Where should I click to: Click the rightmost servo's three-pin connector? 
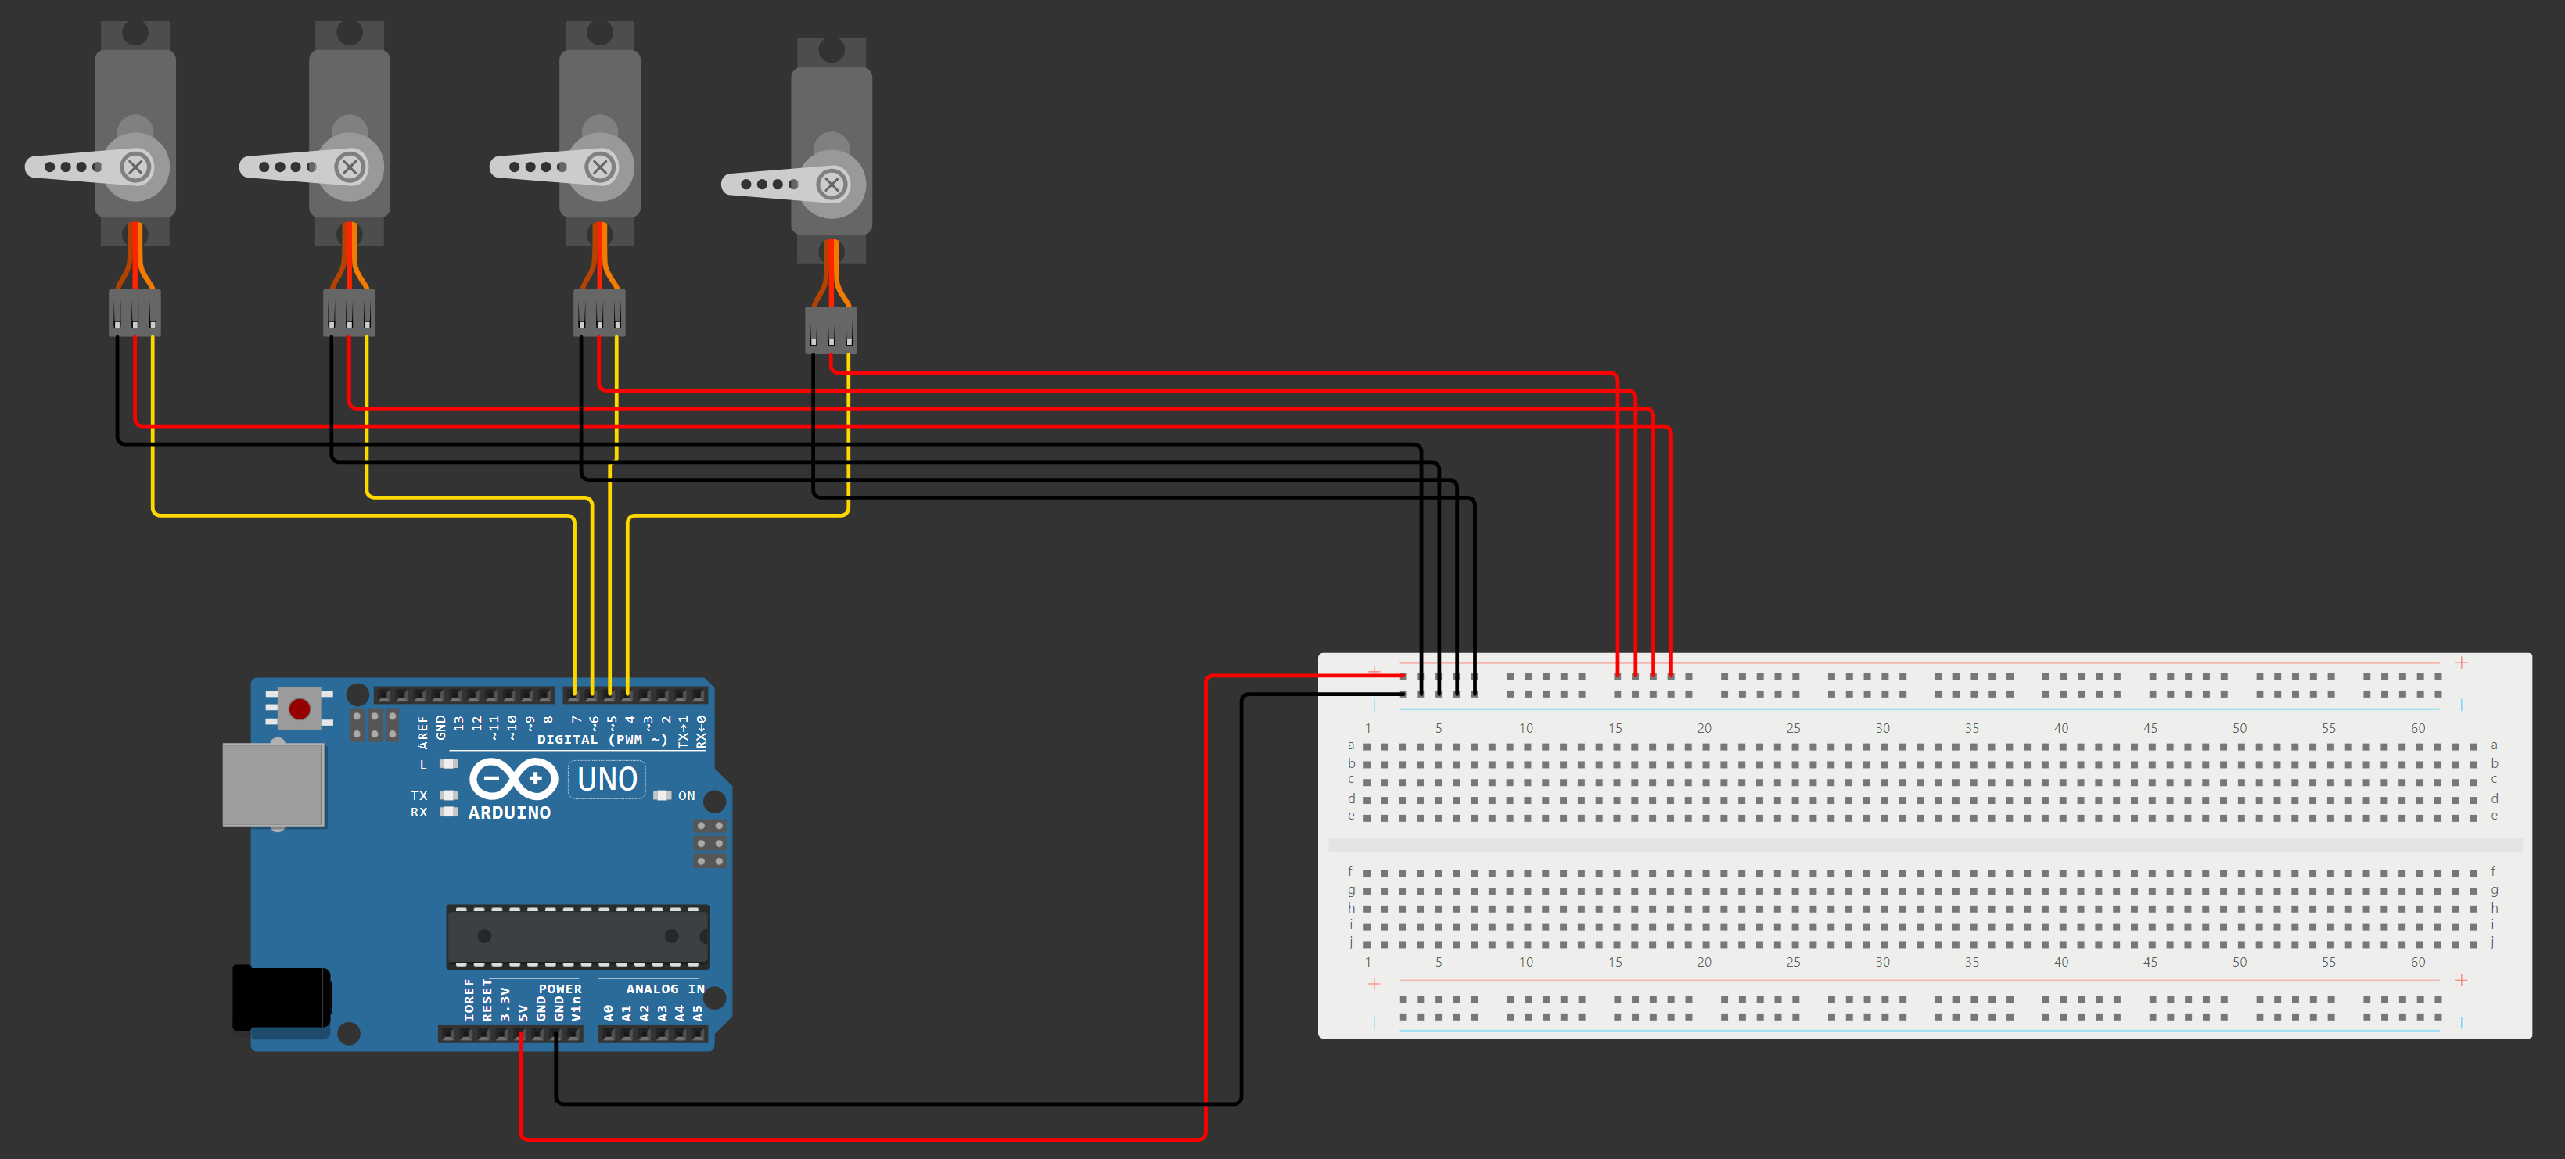831,329
